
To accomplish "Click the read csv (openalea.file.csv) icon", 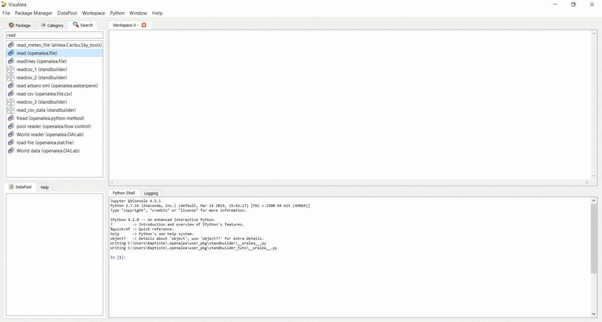I will tap(11, 94).
